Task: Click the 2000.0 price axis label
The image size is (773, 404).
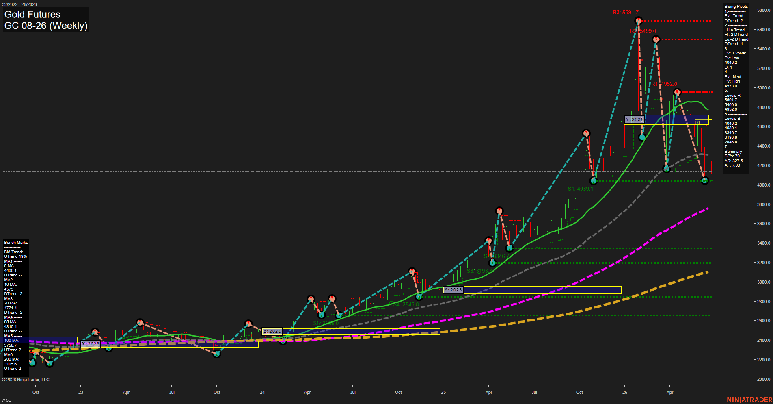Action: [764, 379]
